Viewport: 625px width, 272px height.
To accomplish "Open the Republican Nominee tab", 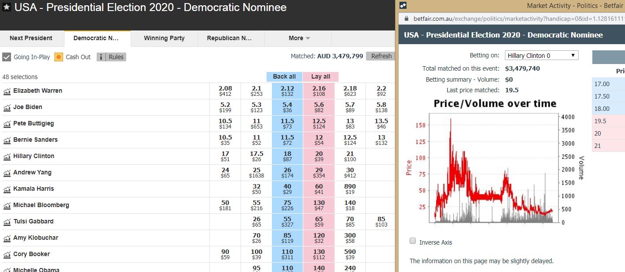I will click(230, 38).
